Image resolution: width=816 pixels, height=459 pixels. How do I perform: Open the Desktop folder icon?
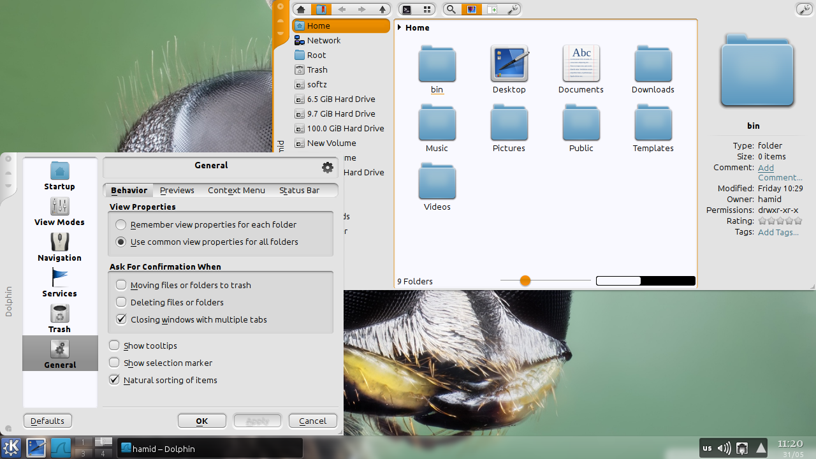(509, 69)
